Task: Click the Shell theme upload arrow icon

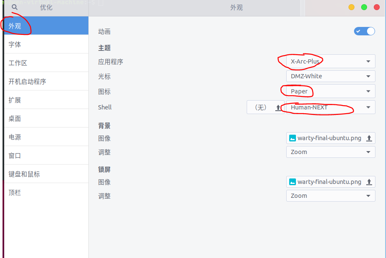Action: pos(278,108)
